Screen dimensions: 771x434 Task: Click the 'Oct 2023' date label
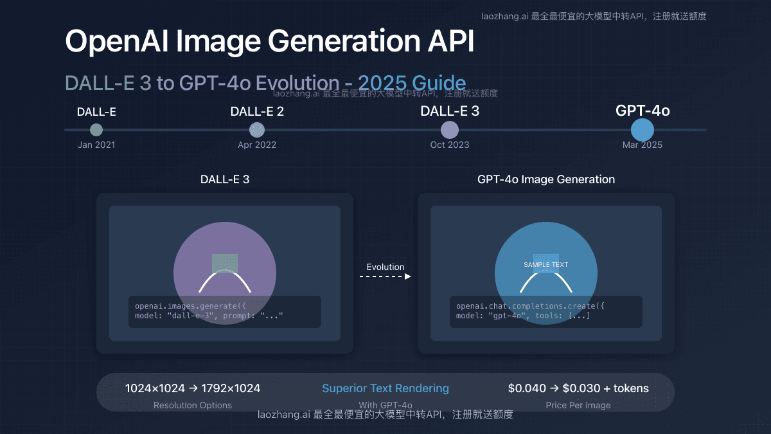click(450, 145)
